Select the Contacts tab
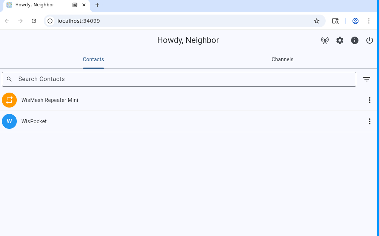 tap(93, 59)
